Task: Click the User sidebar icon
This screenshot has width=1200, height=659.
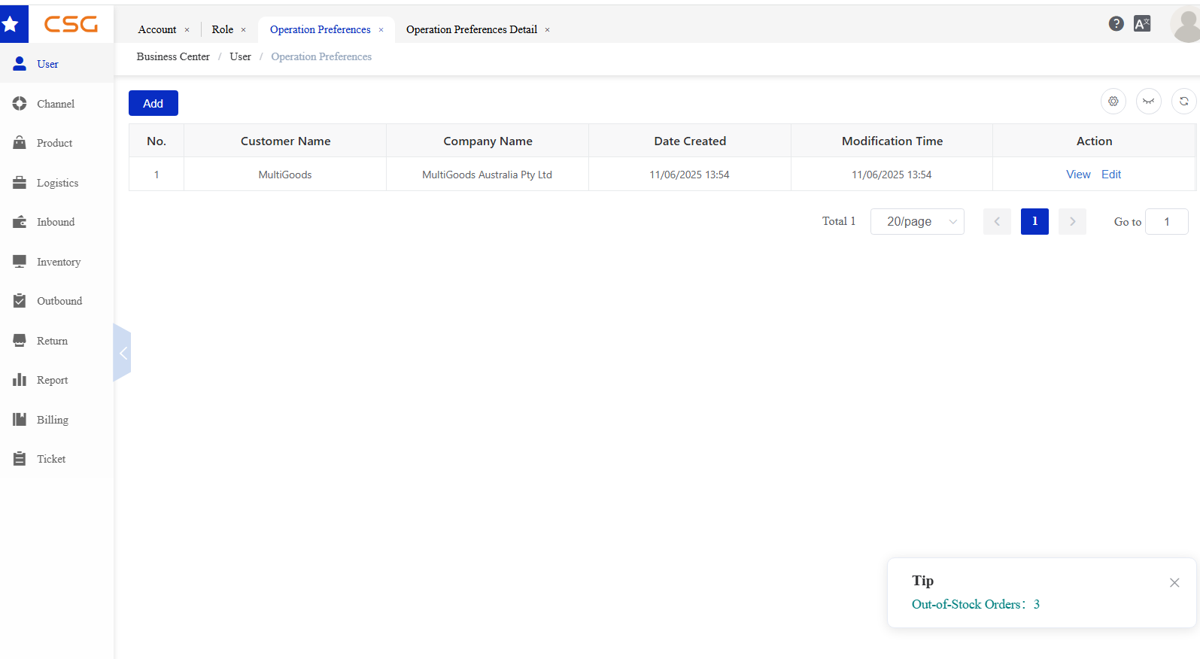Action: pyautogui.click(x=20, y=64)
